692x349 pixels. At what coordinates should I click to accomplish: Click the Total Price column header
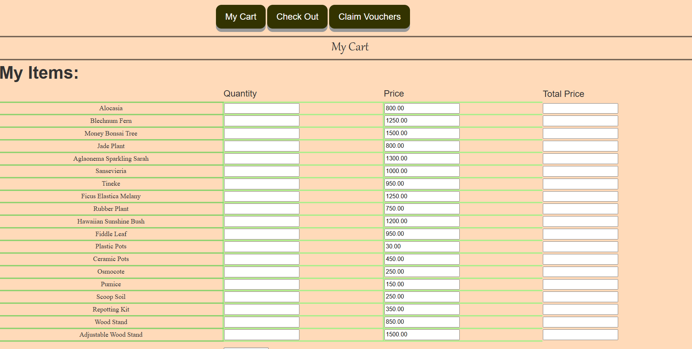point(563,94)
